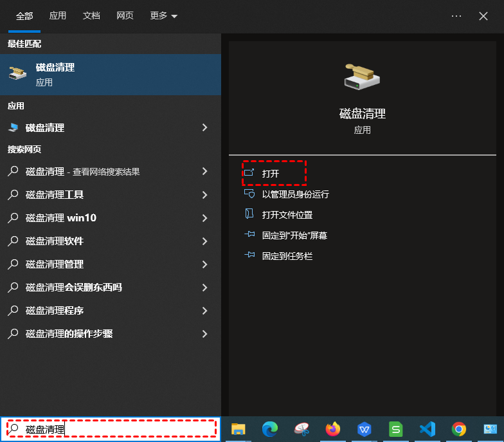Screen dimensions: 504x442
Task: Click pin icon beside 固定到任务栏
Action: click(x=249, y=255)
